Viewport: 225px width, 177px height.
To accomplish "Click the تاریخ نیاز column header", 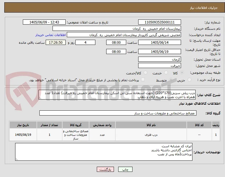I will pos(23,125).
